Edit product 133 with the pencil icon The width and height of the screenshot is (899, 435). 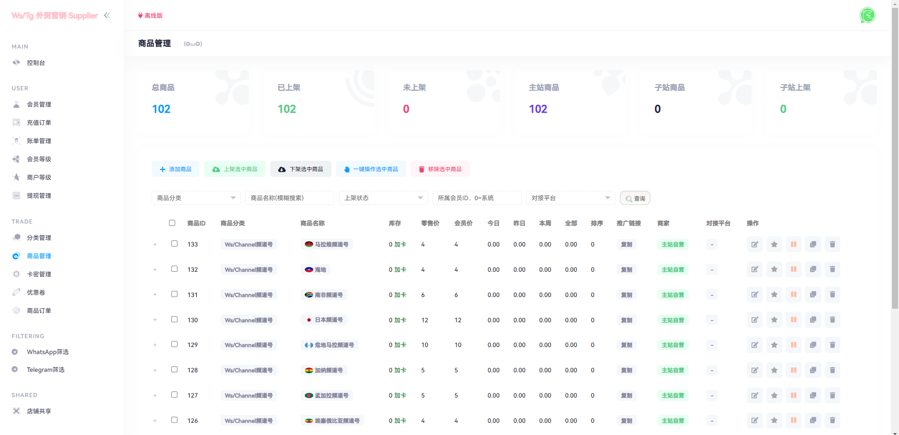click(x=754, y=244)
